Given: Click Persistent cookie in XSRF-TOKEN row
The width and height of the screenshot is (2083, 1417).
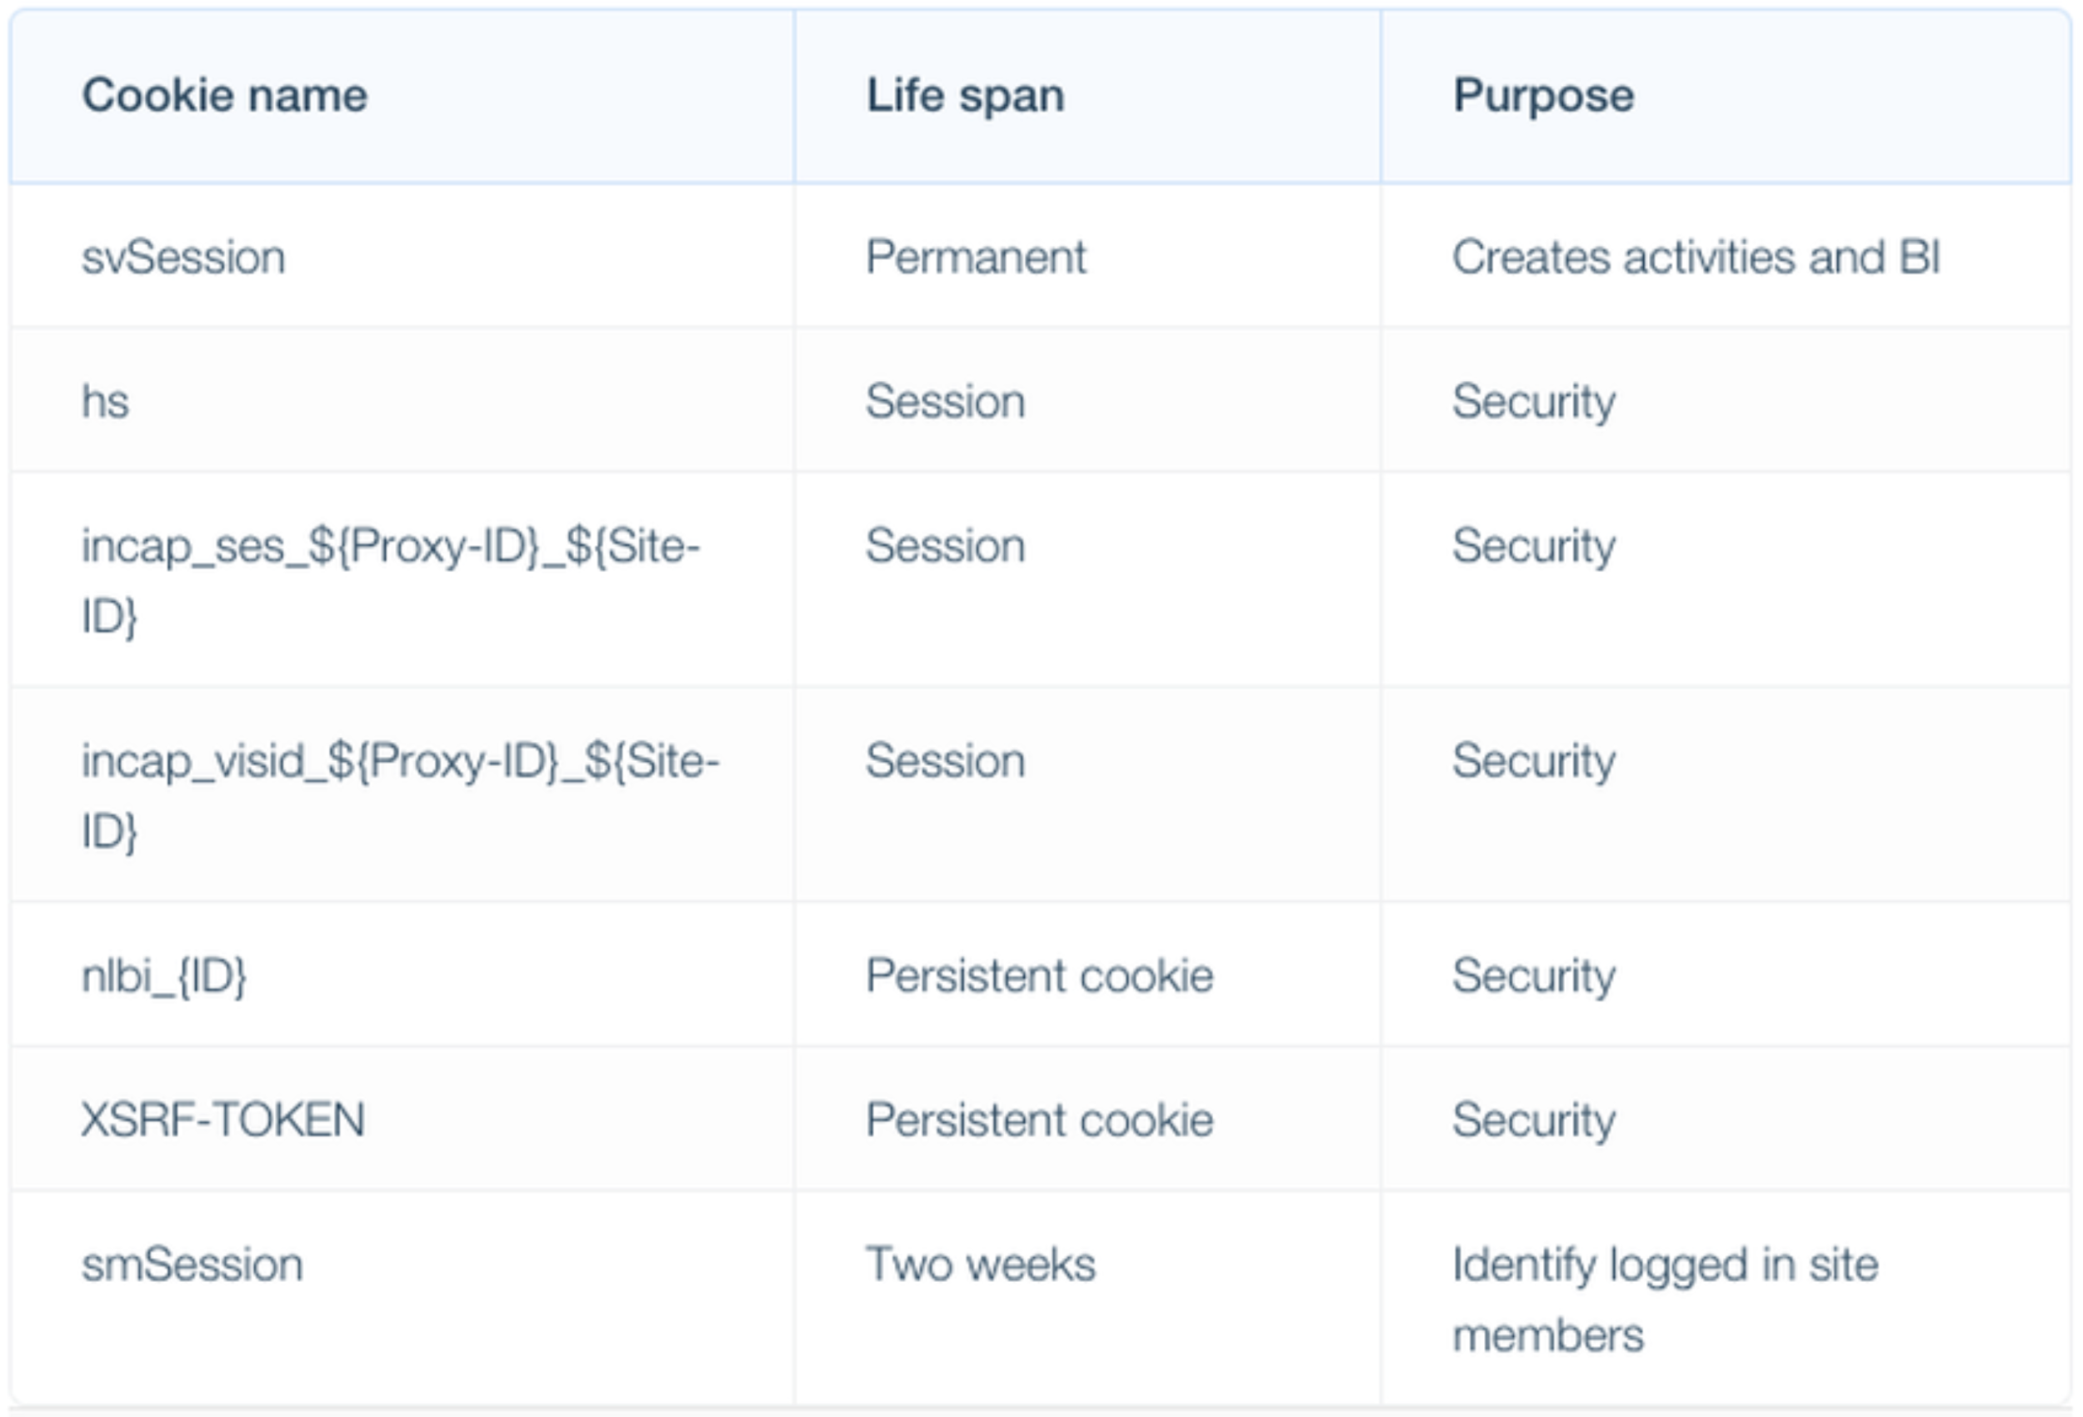Looking at the screenshot, I should pyautogui.click(x=1039, y=1119).
